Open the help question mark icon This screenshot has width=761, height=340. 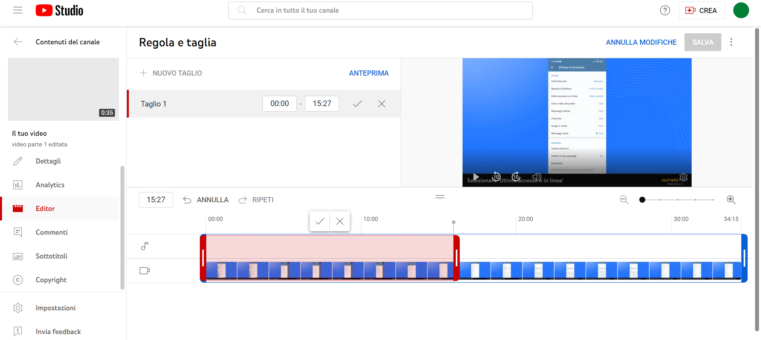(665, 10)
